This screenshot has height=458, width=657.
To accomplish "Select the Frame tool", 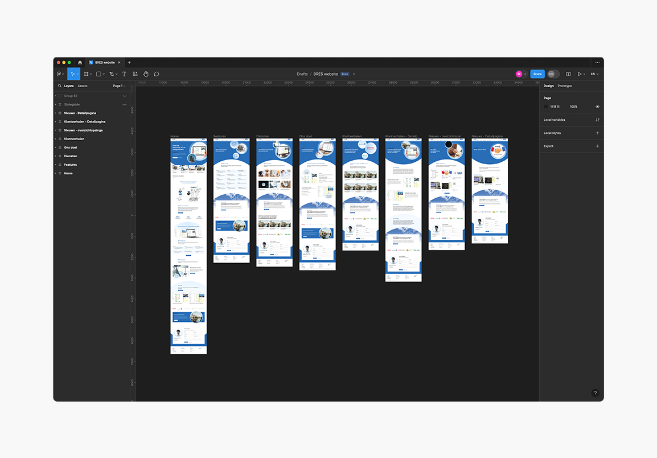I will click(86, 74).
